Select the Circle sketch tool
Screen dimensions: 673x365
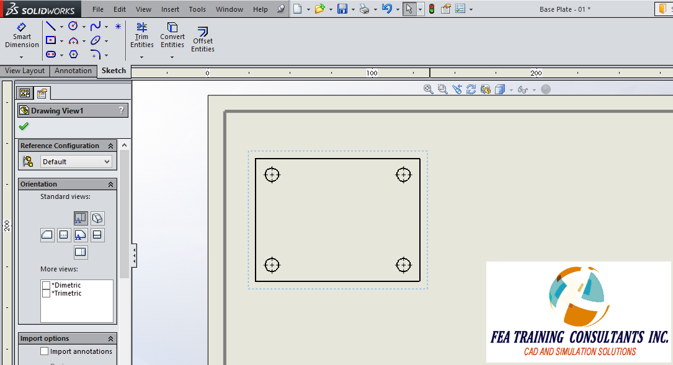tap(73, 26)
